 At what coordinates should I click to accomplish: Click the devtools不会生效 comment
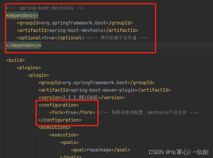pyautogui.click(x=148, y=113)
